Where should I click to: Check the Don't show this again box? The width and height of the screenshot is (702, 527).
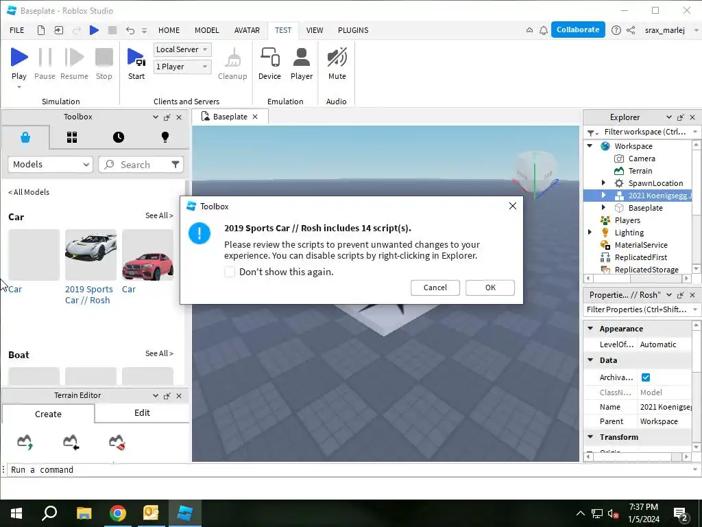[x=230, y=272]
